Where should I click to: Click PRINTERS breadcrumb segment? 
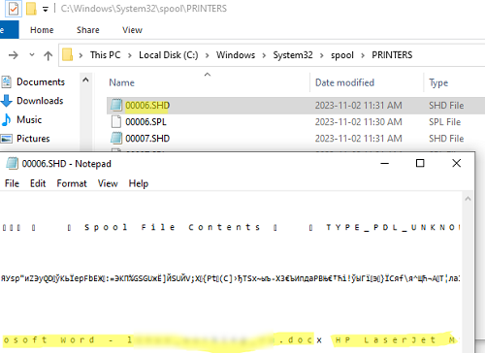(392, 55)
